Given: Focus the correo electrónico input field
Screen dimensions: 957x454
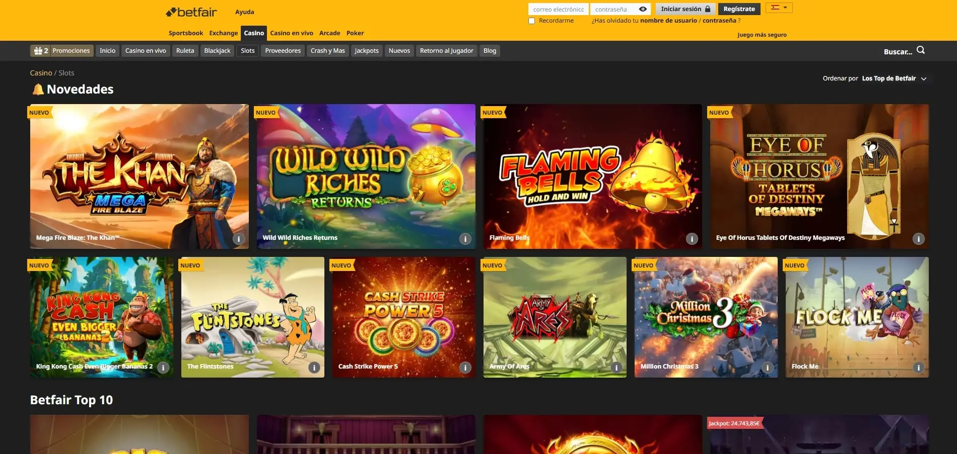Looking at the screenshot, I should tap(558, 9).
